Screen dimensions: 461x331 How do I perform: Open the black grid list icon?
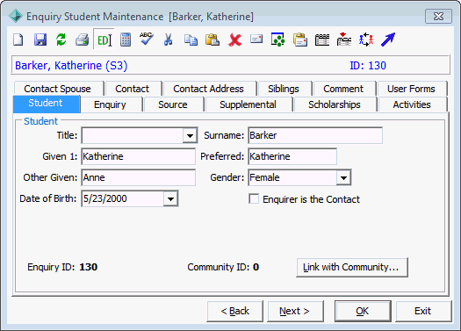coord(322,40)
